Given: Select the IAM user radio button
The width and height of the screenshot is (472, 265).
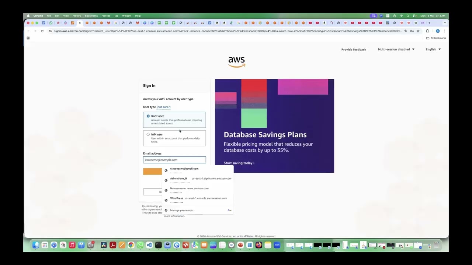Looking at the screenshot, I should (x=148, y=134).
